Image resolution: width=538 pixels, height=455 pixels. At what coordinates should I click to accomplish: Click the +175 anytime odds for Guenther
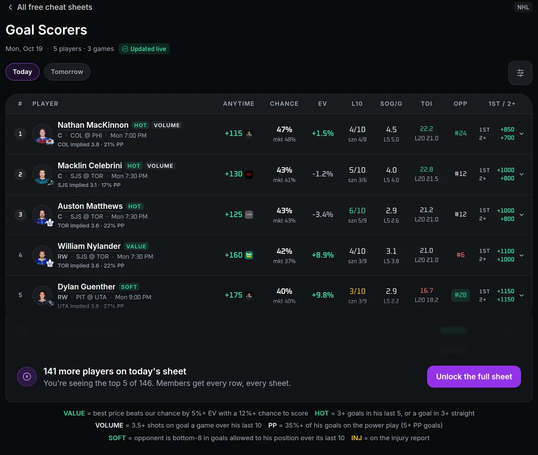coord(234,295)
